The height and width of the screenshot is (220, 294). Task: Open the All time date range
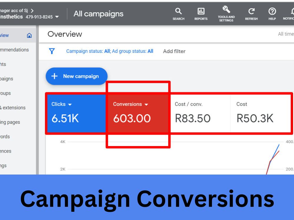286,34
